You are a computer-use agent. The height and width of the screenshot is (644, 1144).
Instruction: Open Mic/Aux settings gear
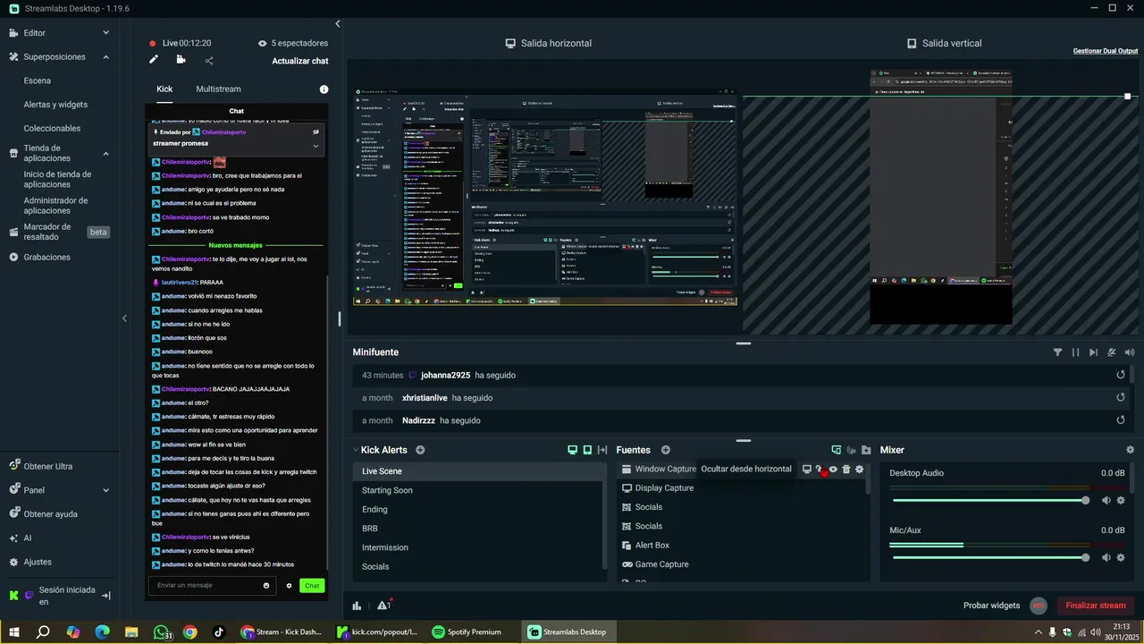(1121, 557)
